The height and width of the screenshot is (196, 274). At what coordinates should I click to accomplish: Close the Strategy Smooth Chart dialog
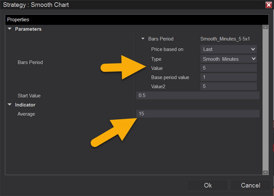pyautogui.click(x=268, y=5)
